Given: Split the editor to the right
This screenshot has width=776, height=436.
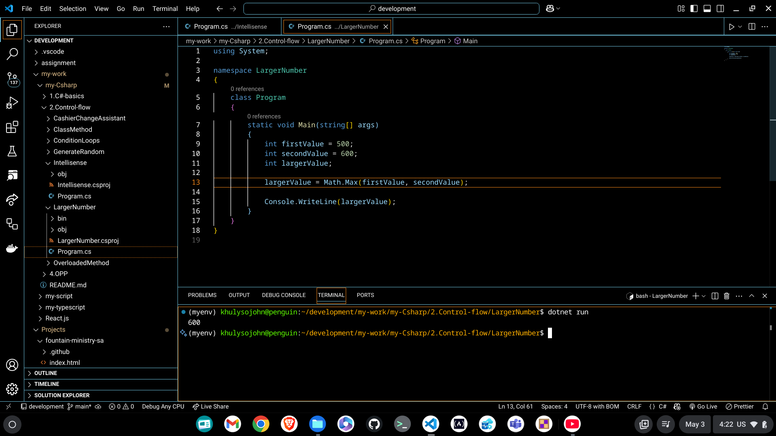Looking at the screenshot, I should [x=752, y=27].
